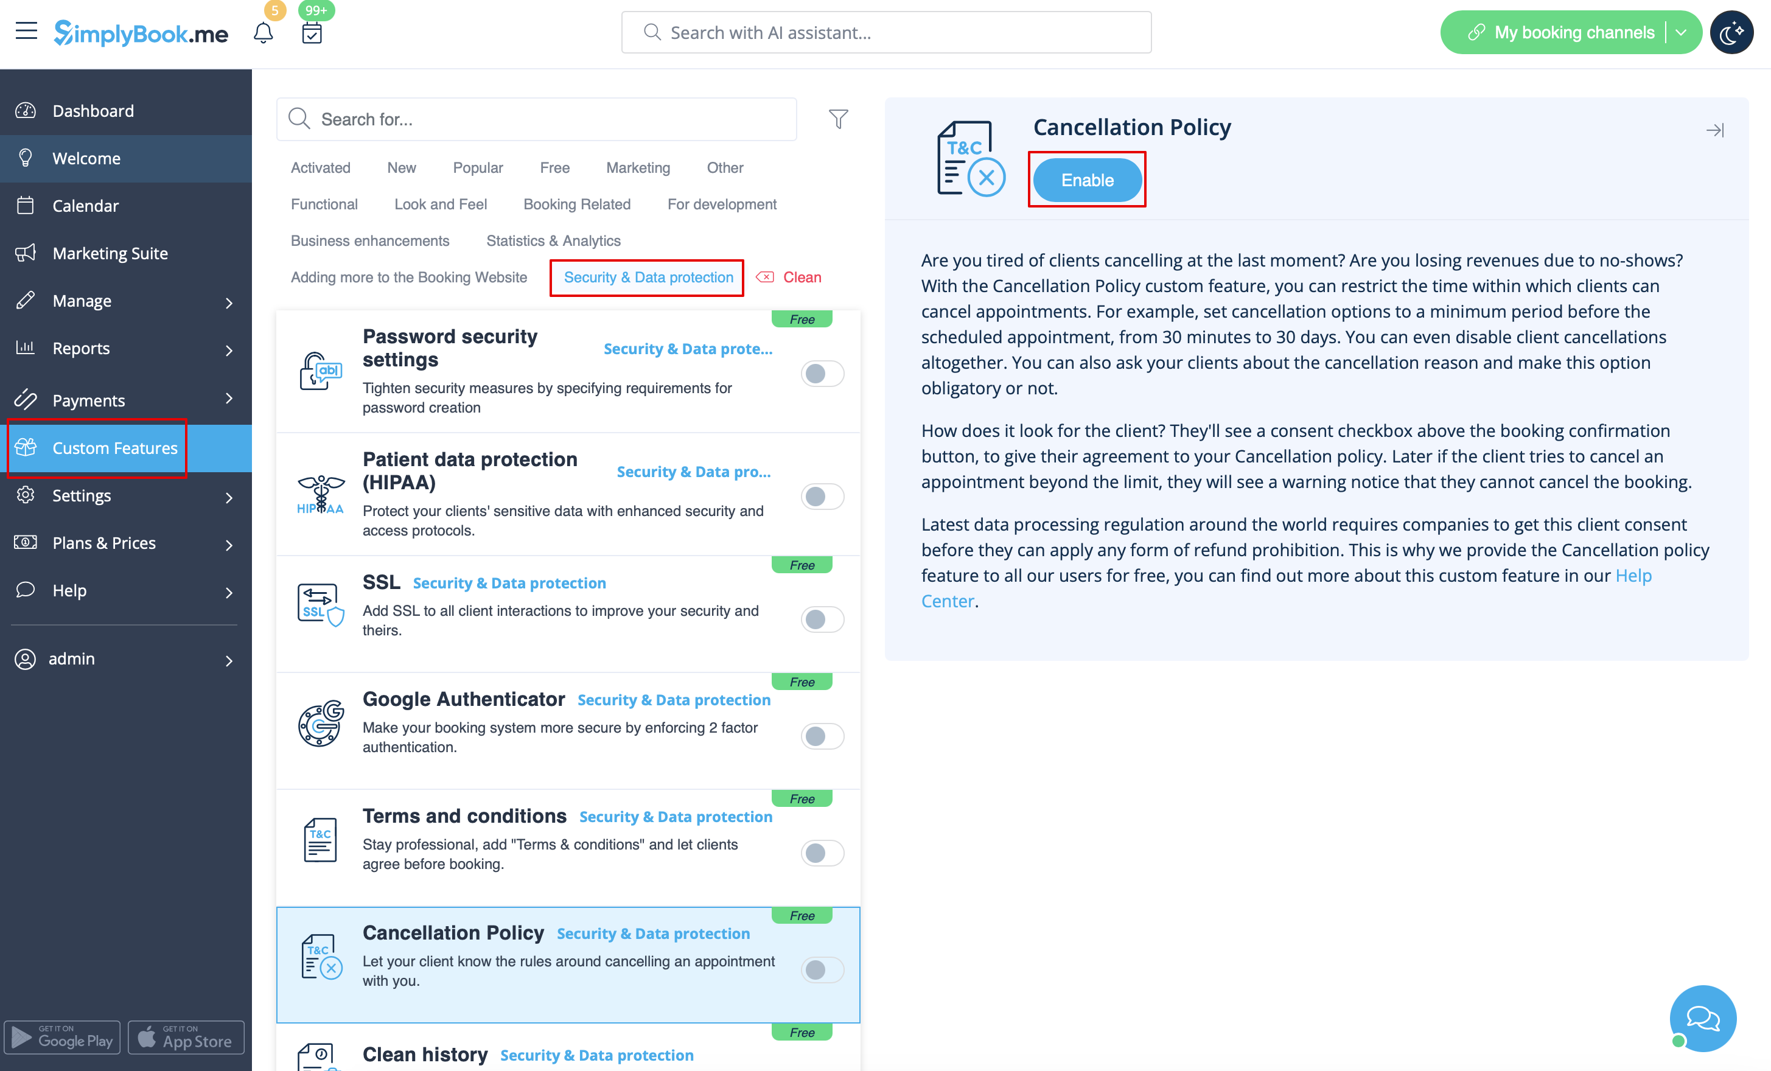
Task: Click the Password security settings icon
Action: coord(321,371)
